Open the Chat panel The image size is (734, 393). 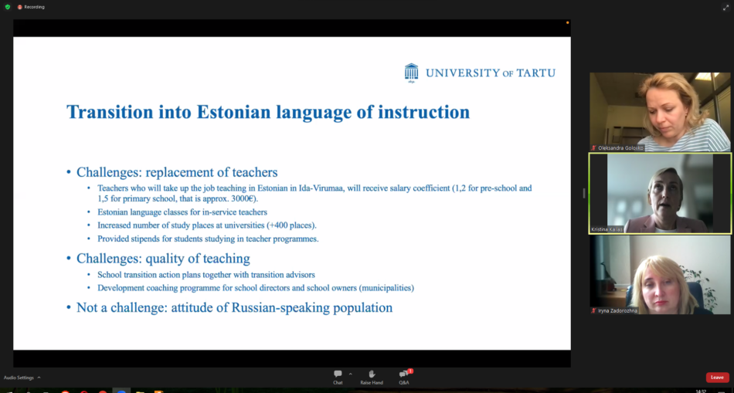[x=338, y=374]
